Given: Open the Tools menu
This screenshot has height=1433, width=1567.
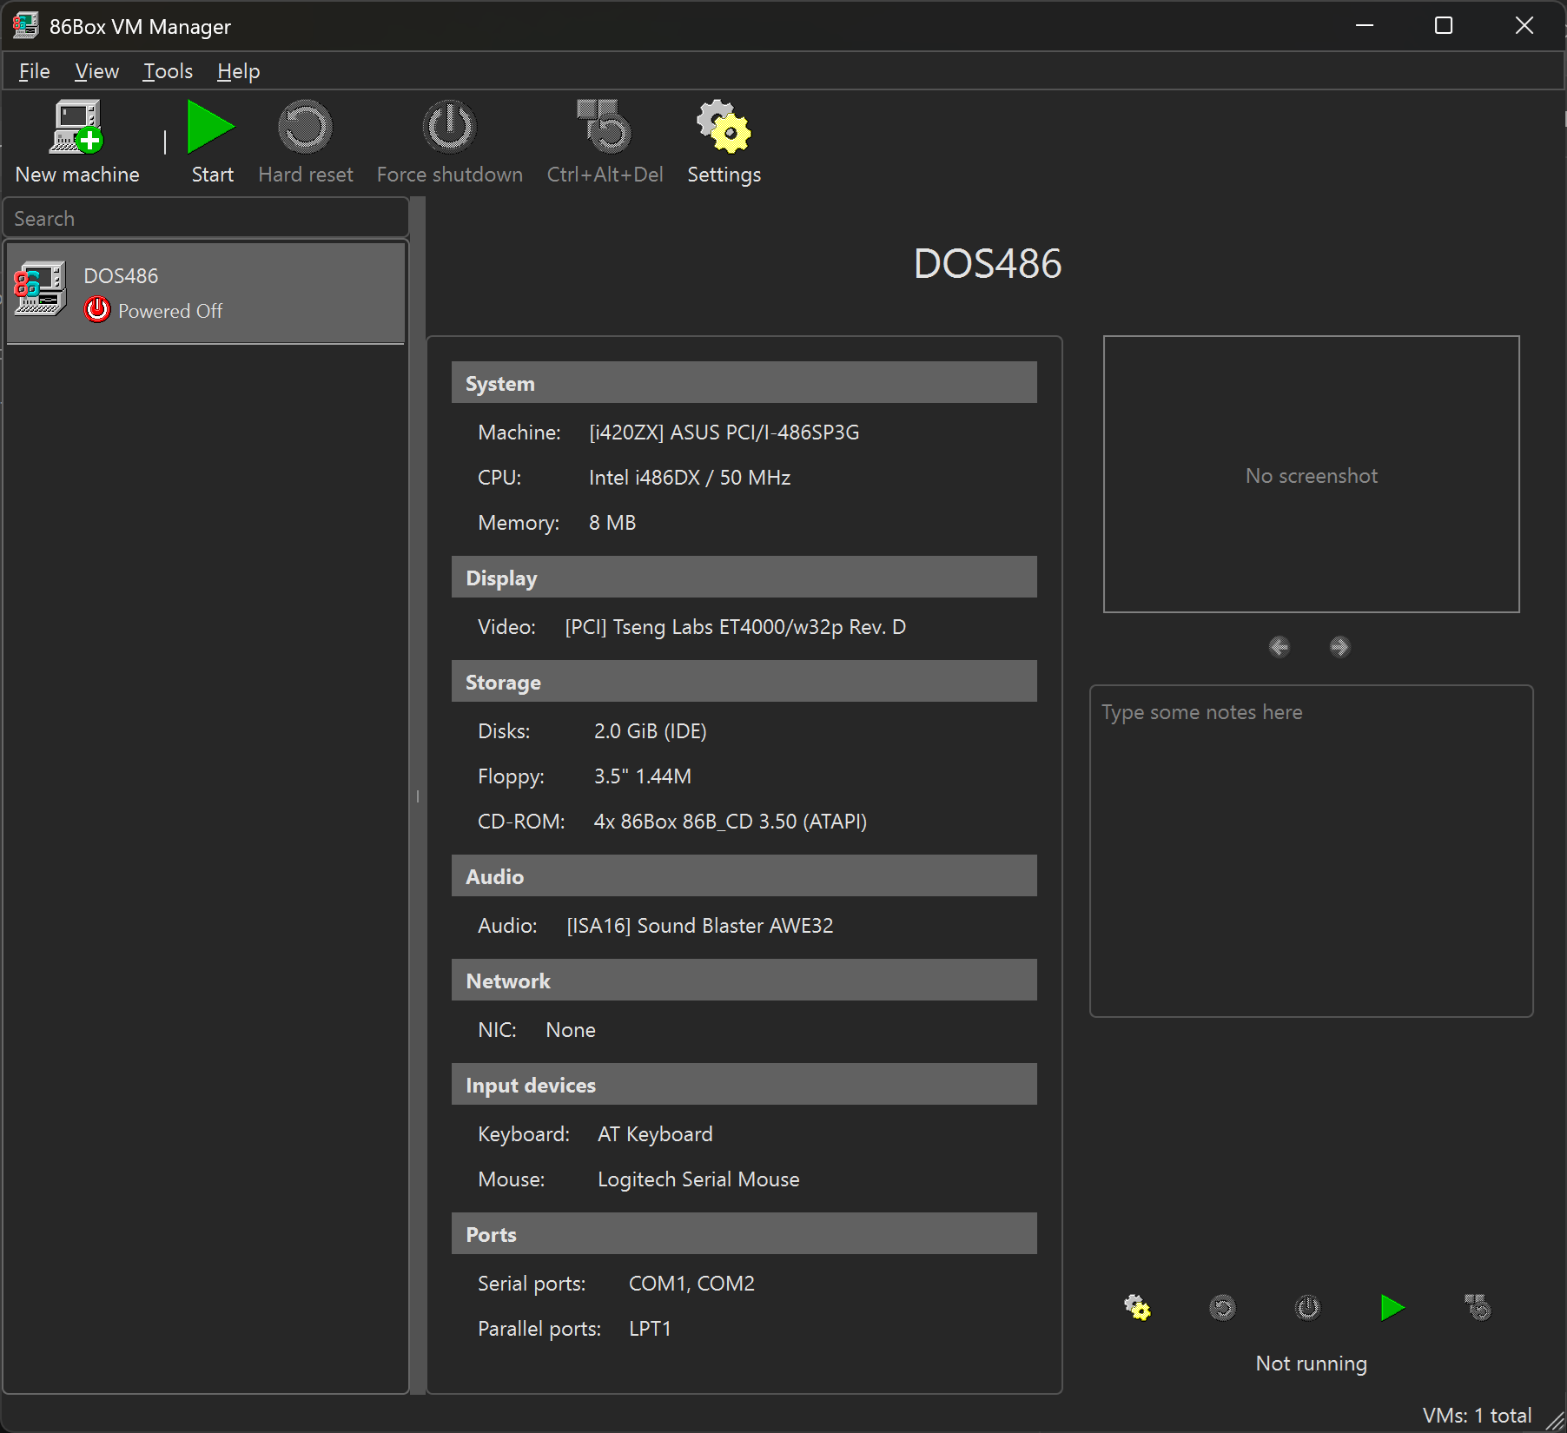Looking at the screenshot, I should click(x=168, y=71).
